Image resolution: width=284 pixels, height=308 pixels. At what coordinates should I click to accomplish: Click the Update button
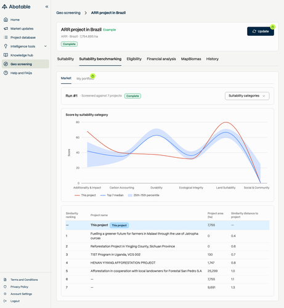(261, 31)
